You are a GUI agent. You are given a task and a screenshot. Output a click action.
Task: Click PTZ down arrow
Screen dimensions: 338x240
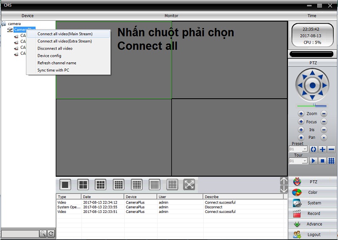click(x=312, y=98)
